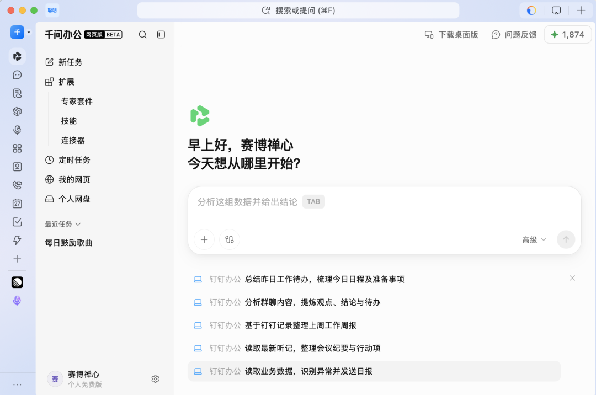Open the to-do checkmark icon in left rail
The height and width of the screenshot is (395, 596).
click(x=17, y=222)
